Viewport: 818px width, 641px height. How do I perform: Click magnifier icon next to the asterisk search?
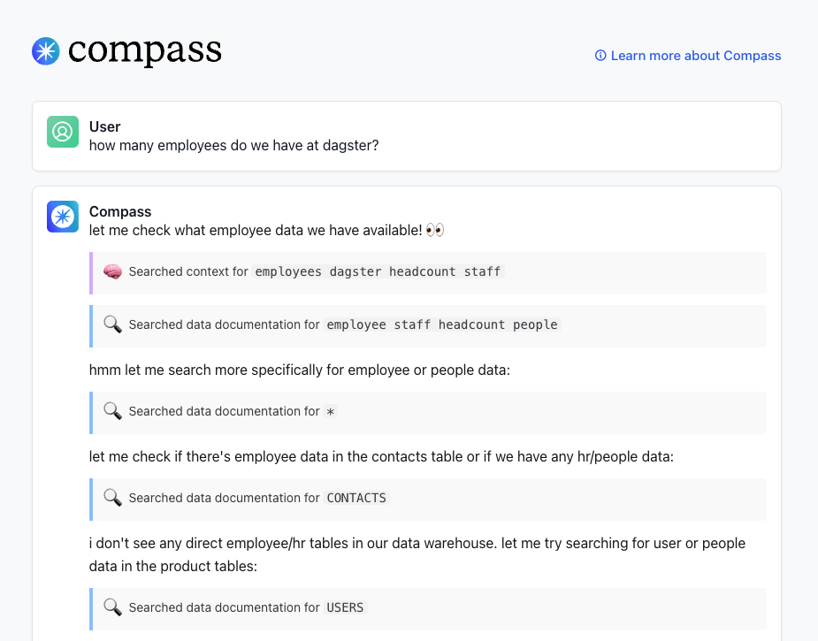pos(112,411)
